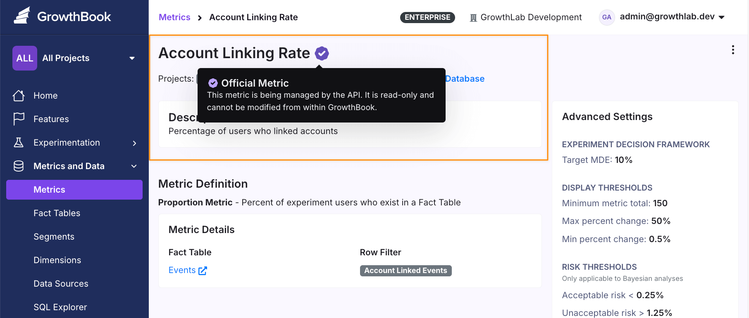Click the external link icon beside Events

pos(203,271)
